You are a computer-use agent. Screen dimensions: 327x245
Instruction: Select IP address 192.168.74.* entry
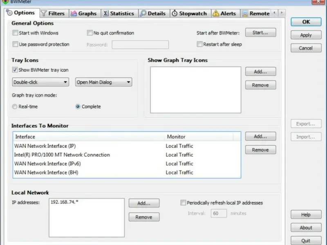click(65, 202)
